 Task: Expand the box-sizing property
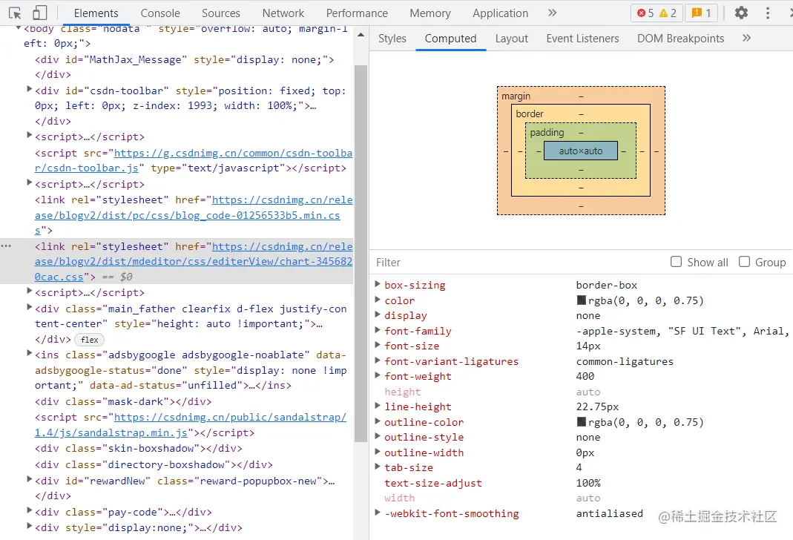378,284
